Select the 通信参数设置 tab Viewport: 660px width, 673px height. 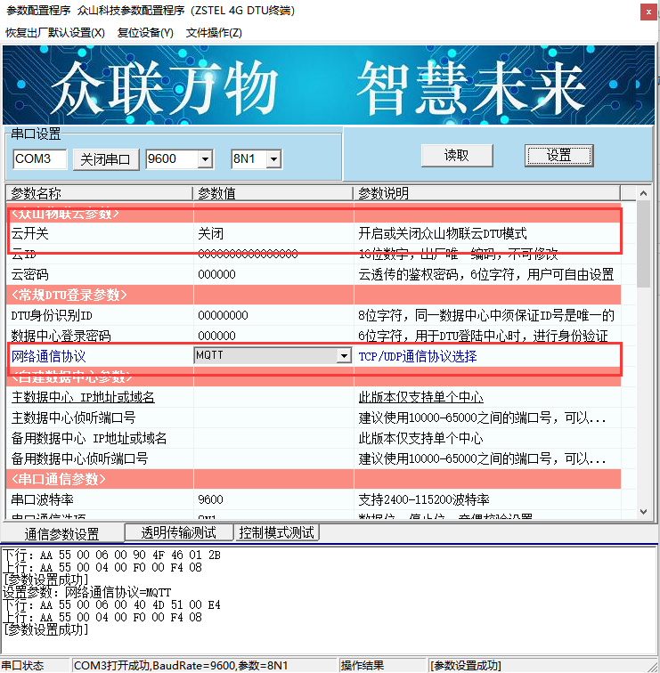tap(62, 534)
